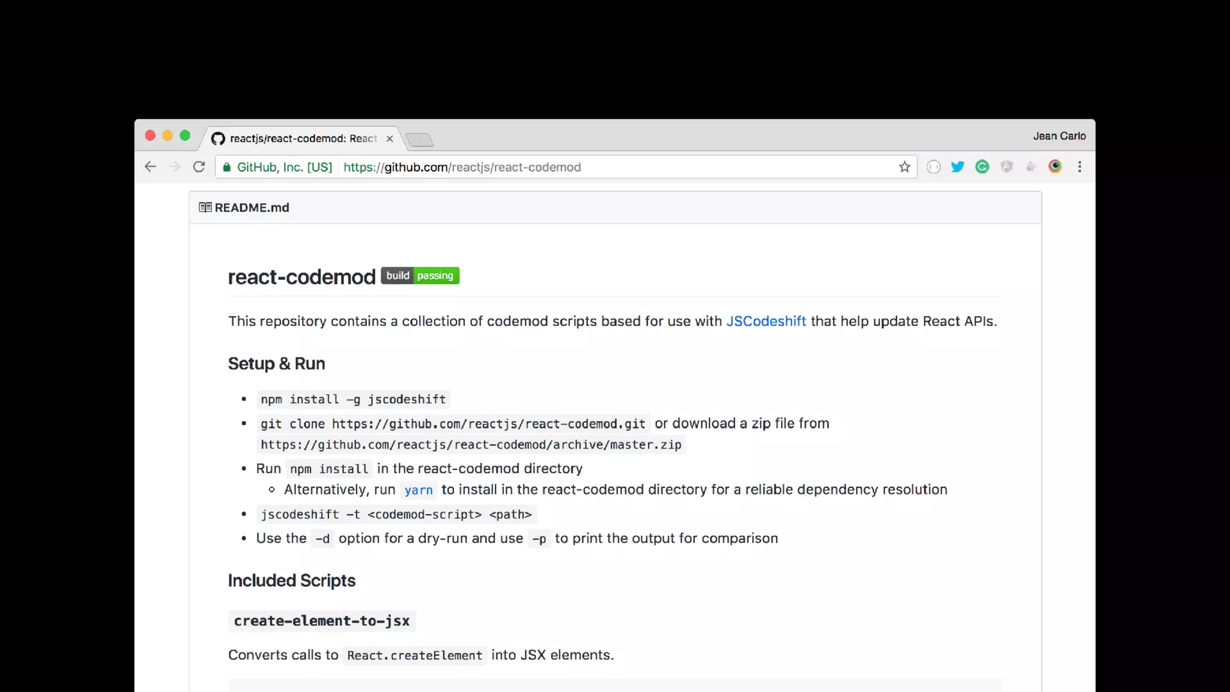Click the -p option code
Viewport: 1230px width, 692px height.
coord(539,539)
